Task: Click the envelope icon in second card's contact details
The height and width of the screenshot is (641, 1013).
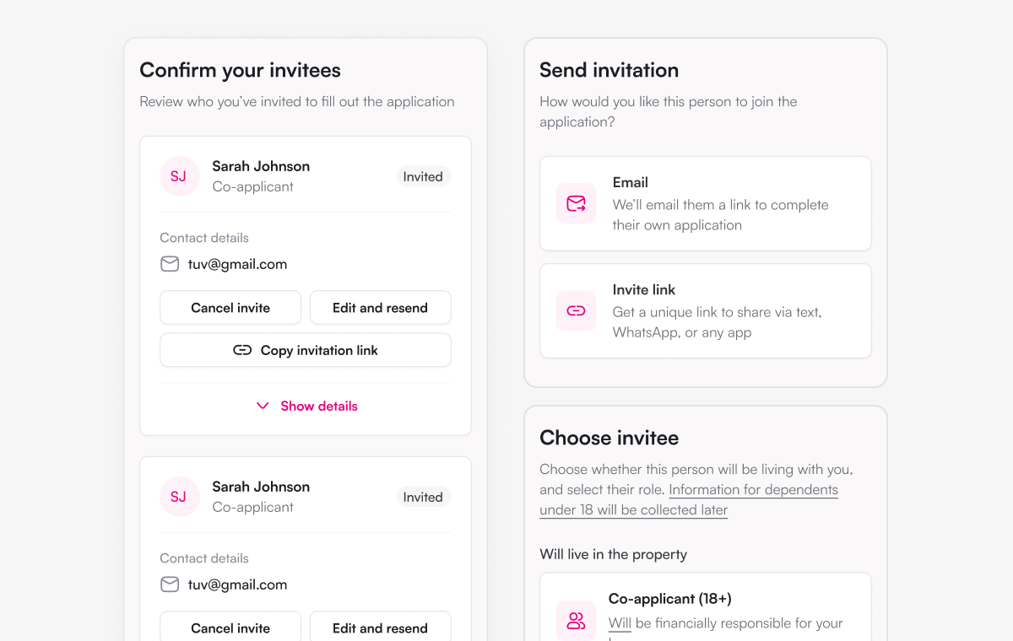Action: point(170,584)
